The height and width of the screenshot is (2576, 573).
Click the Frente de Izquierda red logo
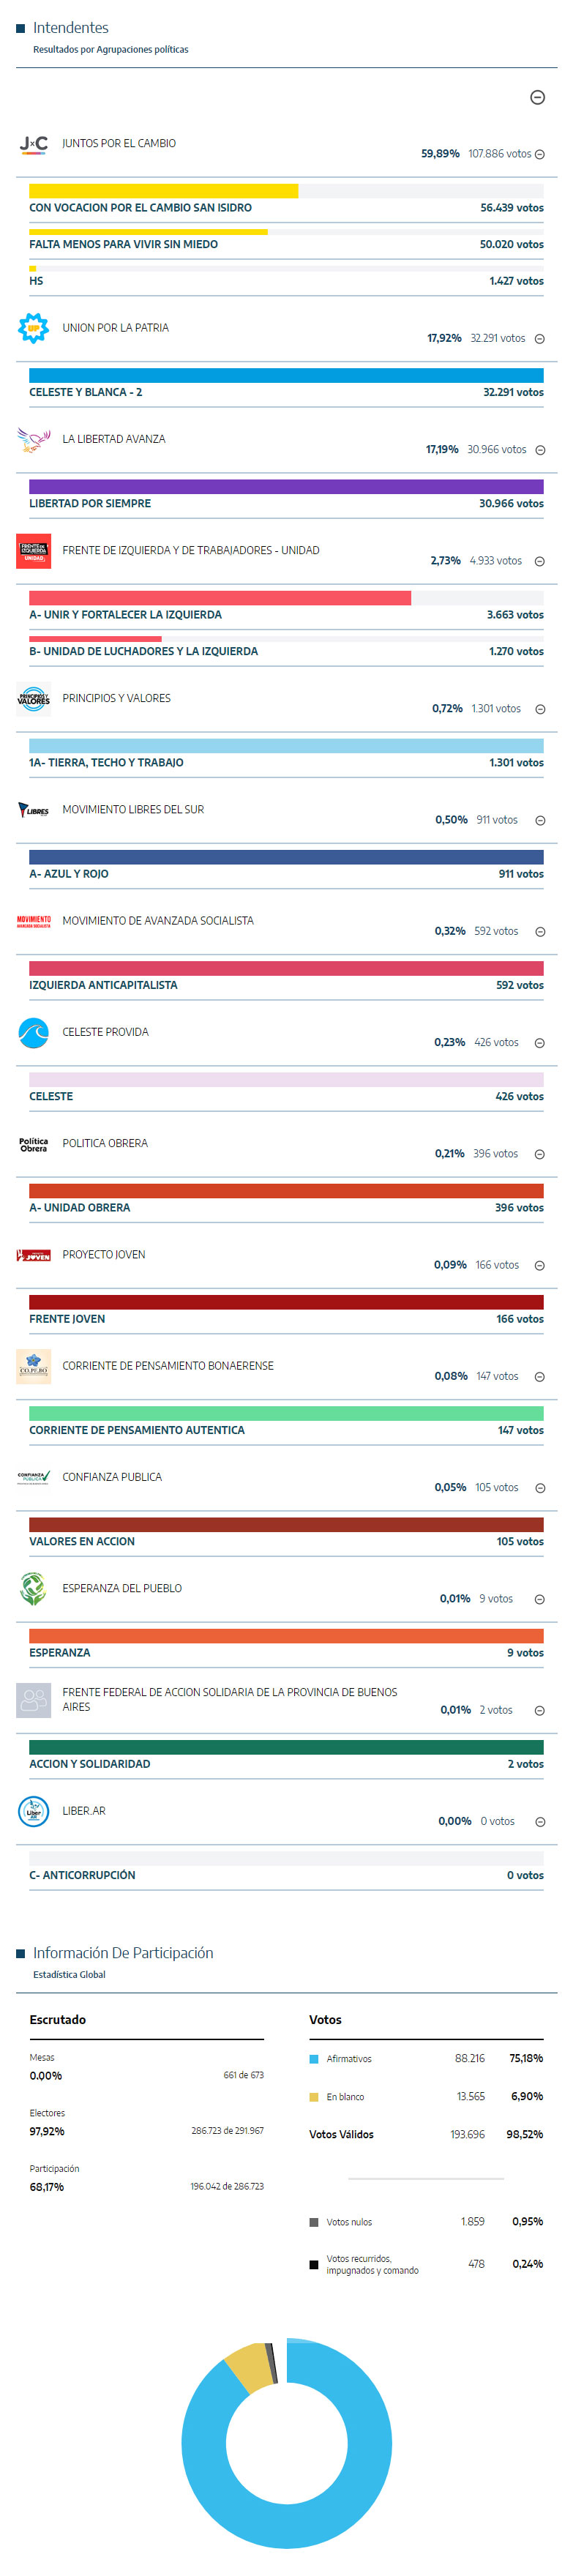33,551
